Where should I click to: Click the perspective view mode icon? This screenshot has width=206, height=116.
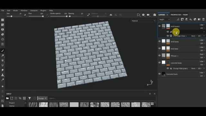[x=138, y=15]
